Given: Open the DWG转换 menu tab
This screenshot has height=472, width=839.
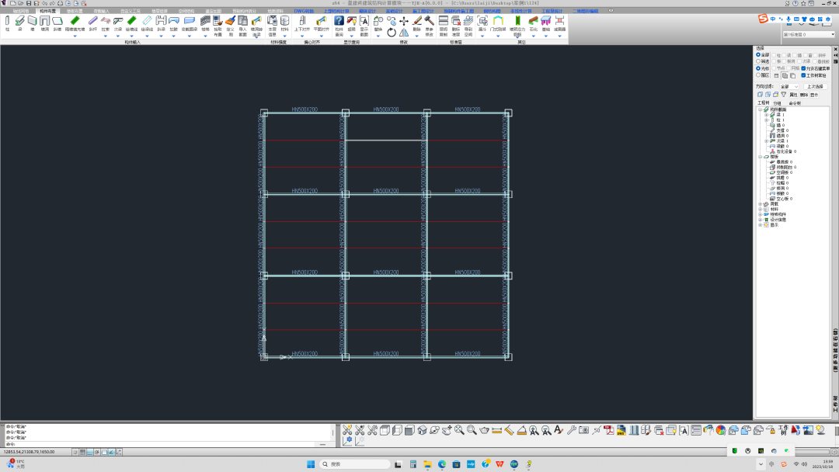Looking at the screenshot, I should coord(304,11).
